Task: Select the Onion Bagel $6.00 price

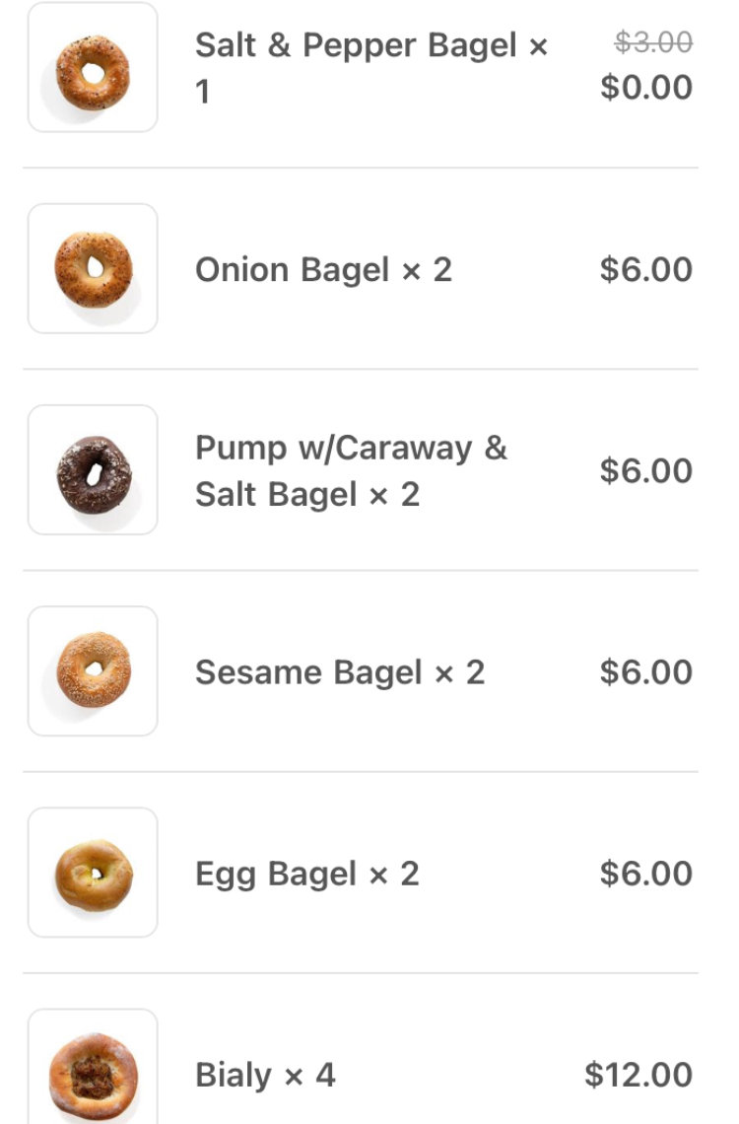Action: pos(646,269)
